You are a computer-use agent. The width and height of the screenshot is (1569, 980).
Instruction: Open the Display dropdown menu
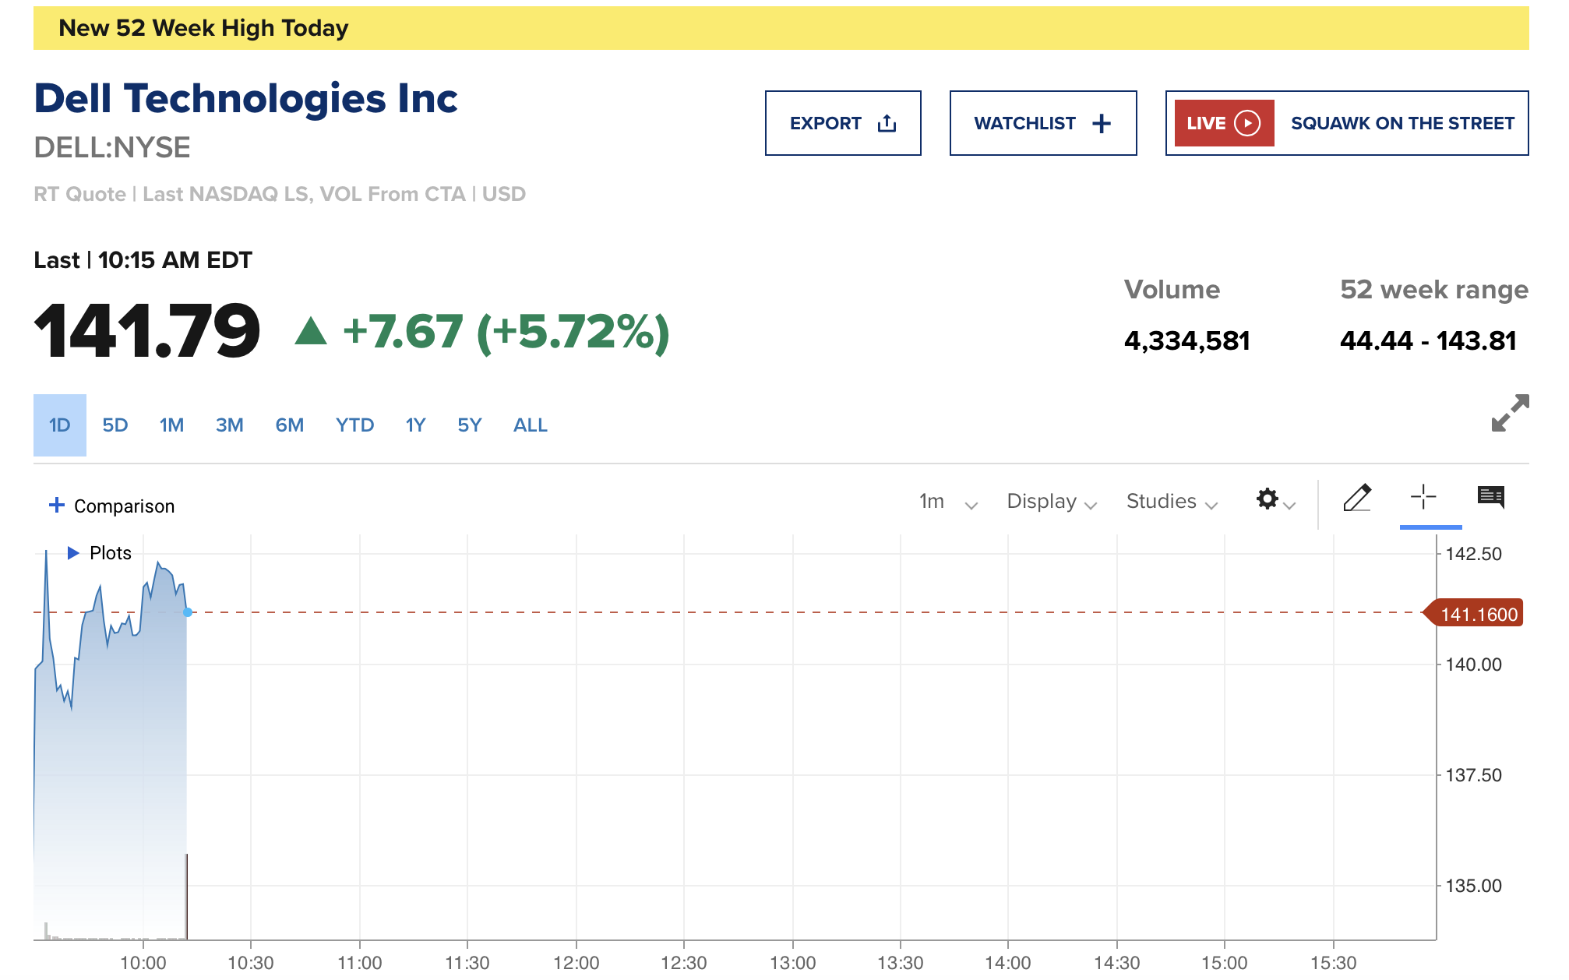pyautogui.click(x=1051, y=502)
